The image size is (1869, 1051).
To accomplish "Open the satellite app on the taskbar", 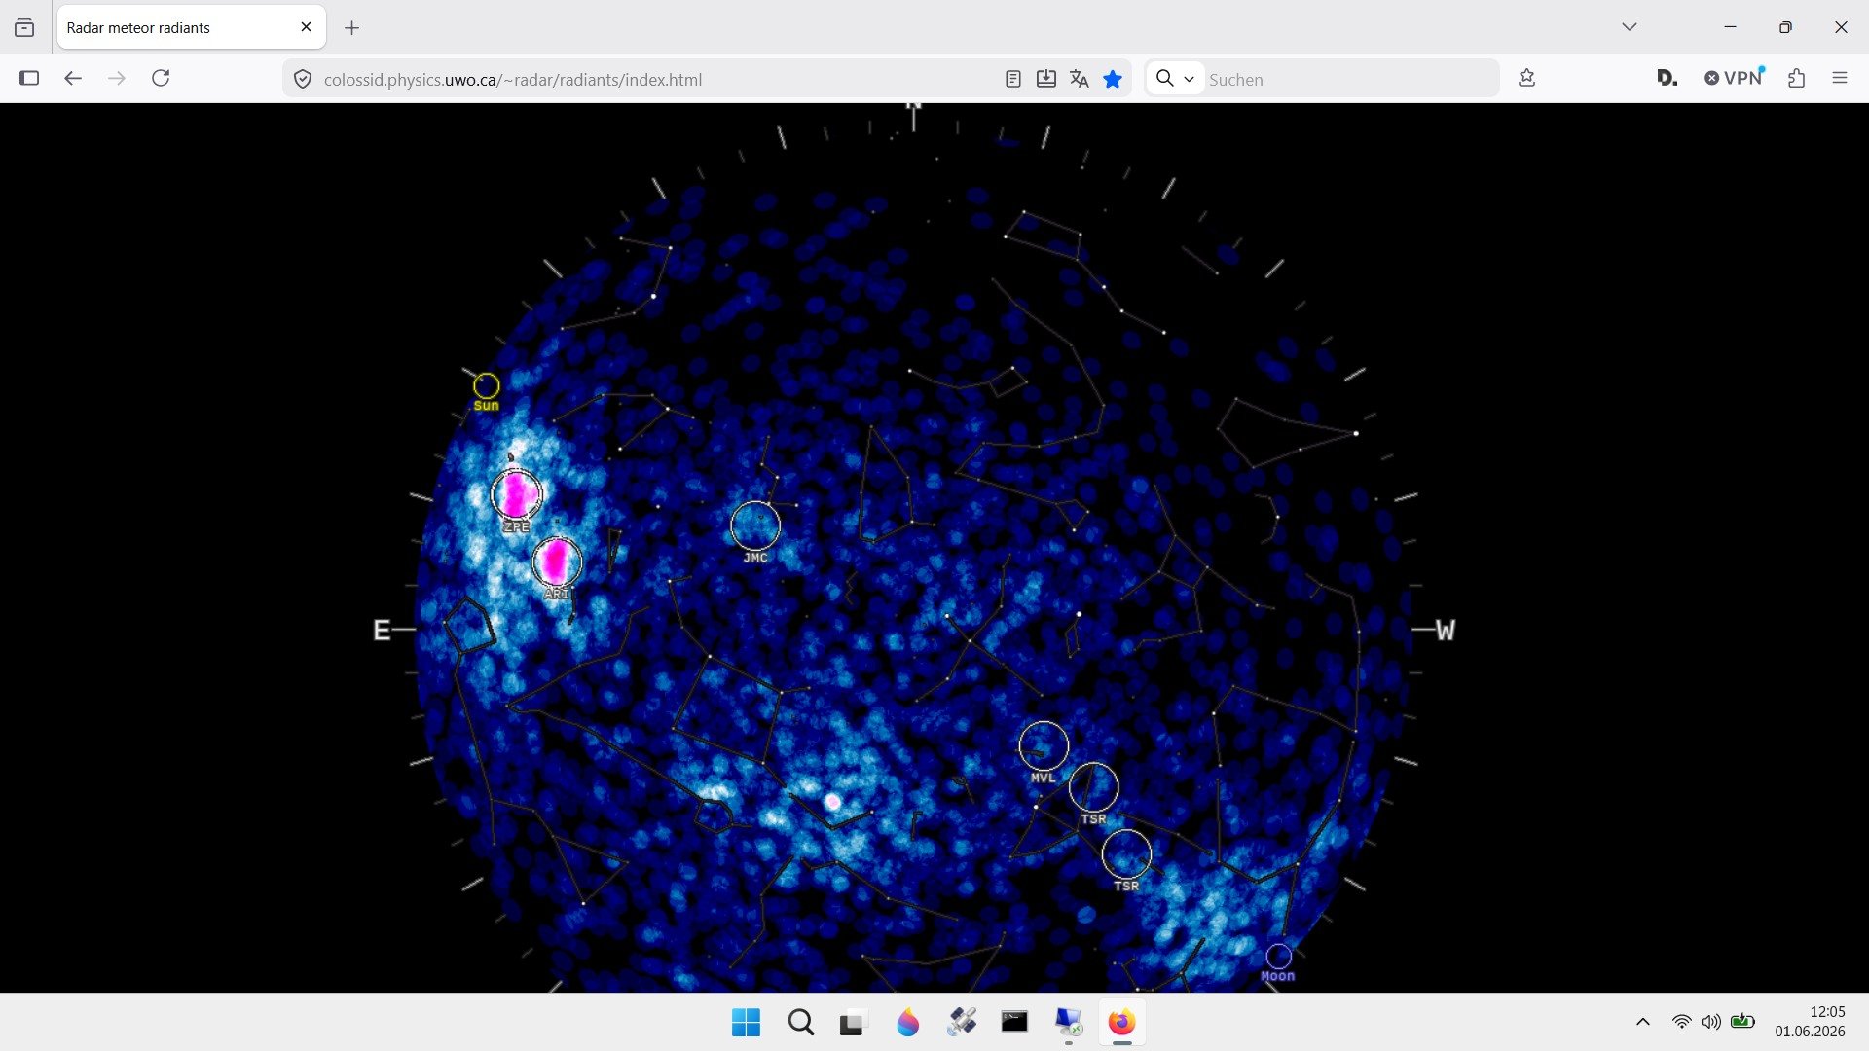I will pos(962,1023).
